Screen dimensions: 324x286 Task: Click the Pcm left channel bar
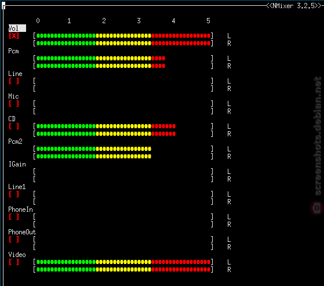pos(123,59)
